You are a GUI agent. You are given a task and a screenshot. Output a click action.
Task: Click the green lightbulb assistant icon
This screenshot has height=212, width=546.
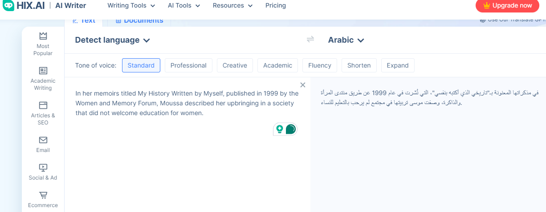pyautogui.click(x=280, y=129)
